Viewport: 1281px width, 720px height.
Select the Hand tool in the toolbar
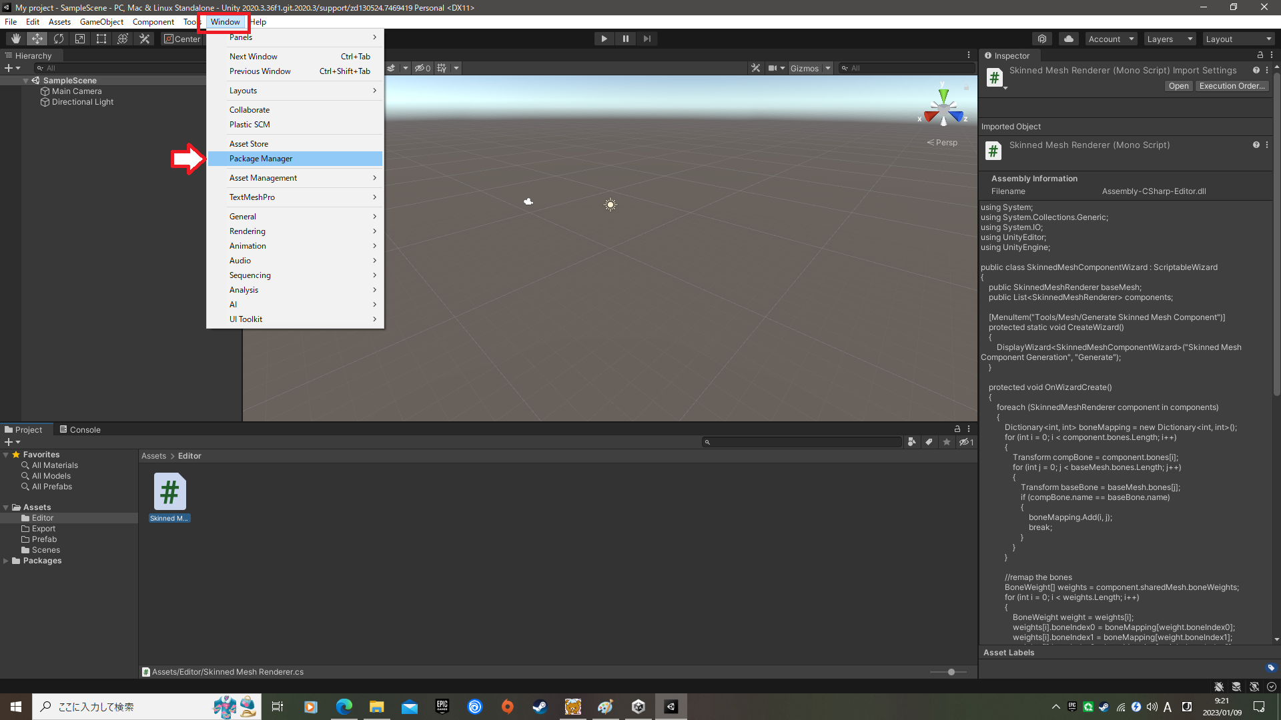tap(16, 39)
